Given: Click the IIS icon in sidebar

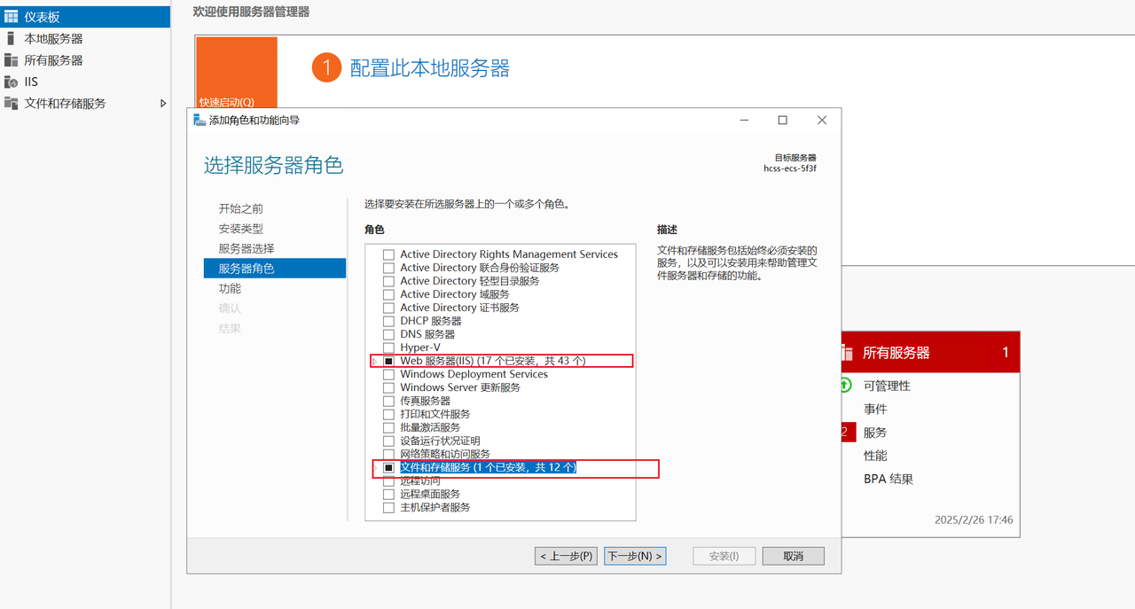Looking at the screenshot, I should point(11,82).
